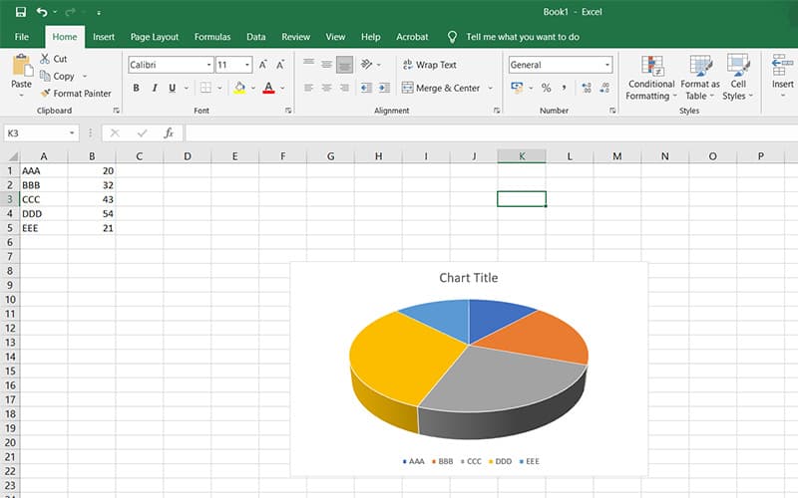Screen dimensions: 798x498
Task: Apply the yellow Fill Color swatch
Action: pyautogui.click(x=238, y=88)
